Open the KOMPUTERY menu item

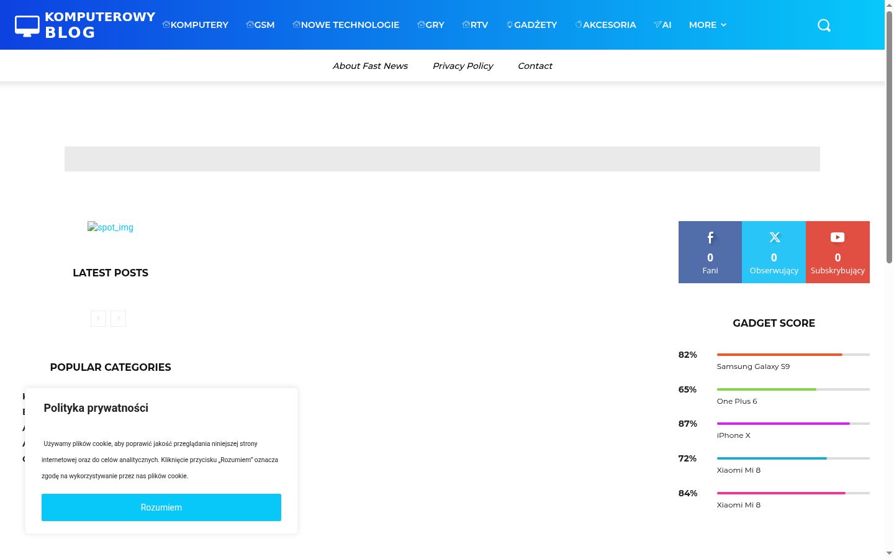click(195, 25)
